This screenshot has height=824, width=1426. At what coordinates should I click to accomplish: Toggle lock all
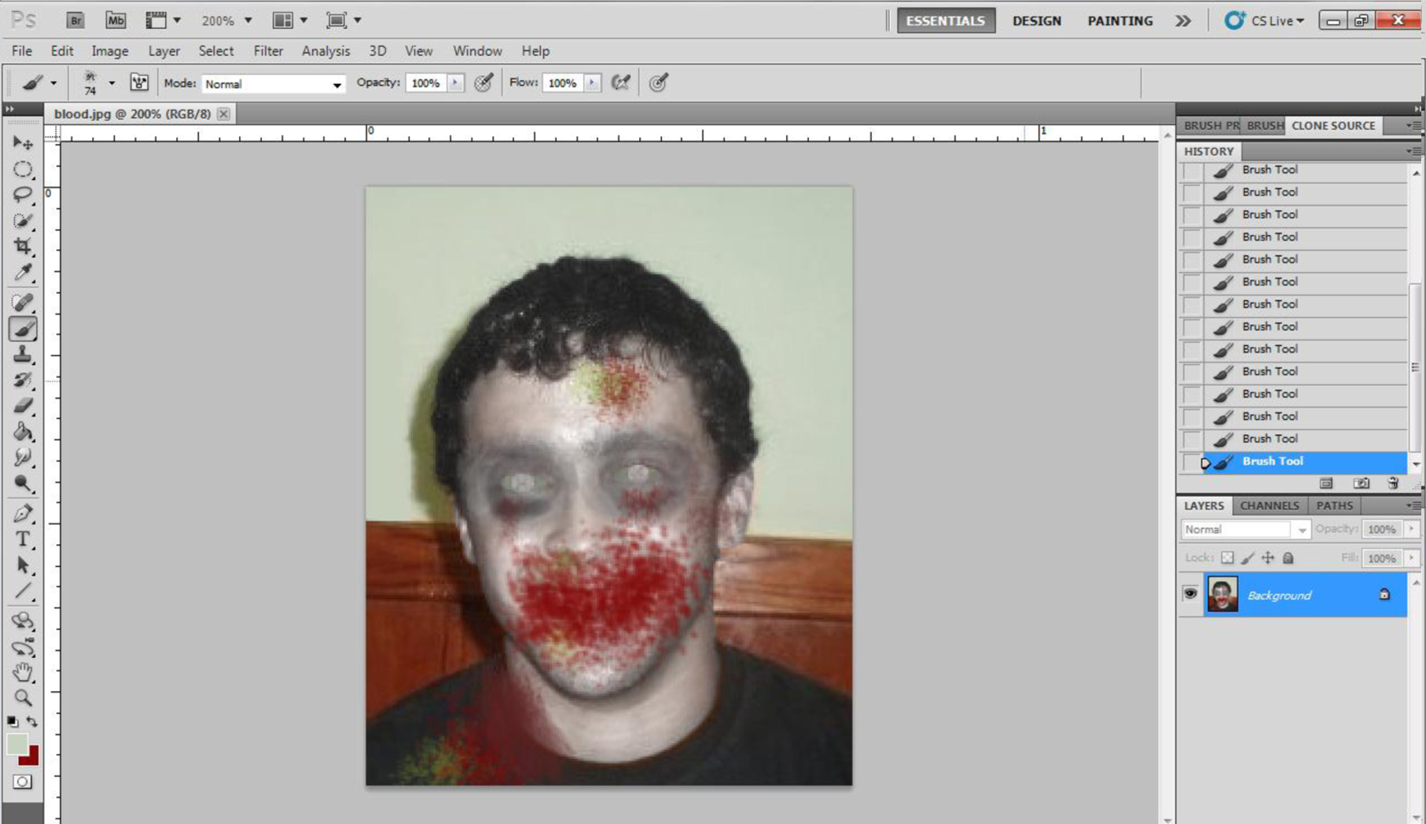[1288, 558]
